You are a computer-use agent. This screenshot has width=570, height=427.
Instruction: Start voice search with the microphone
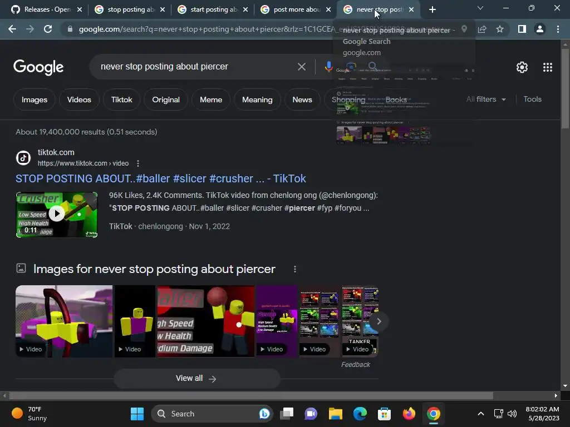tap(328, 67)
